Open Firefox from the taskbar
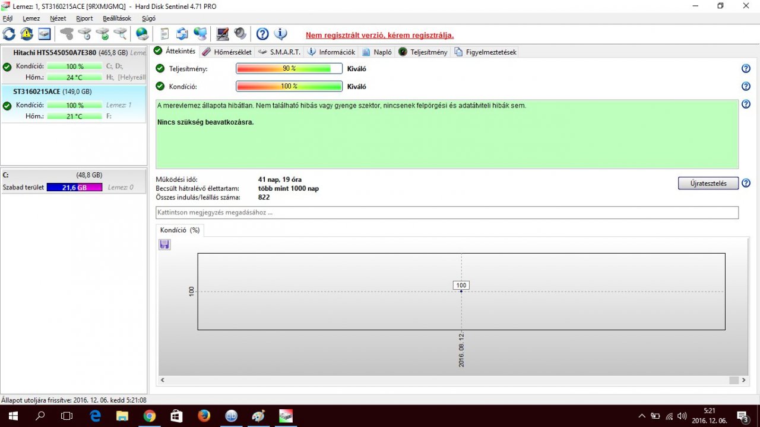 [204, 416]
